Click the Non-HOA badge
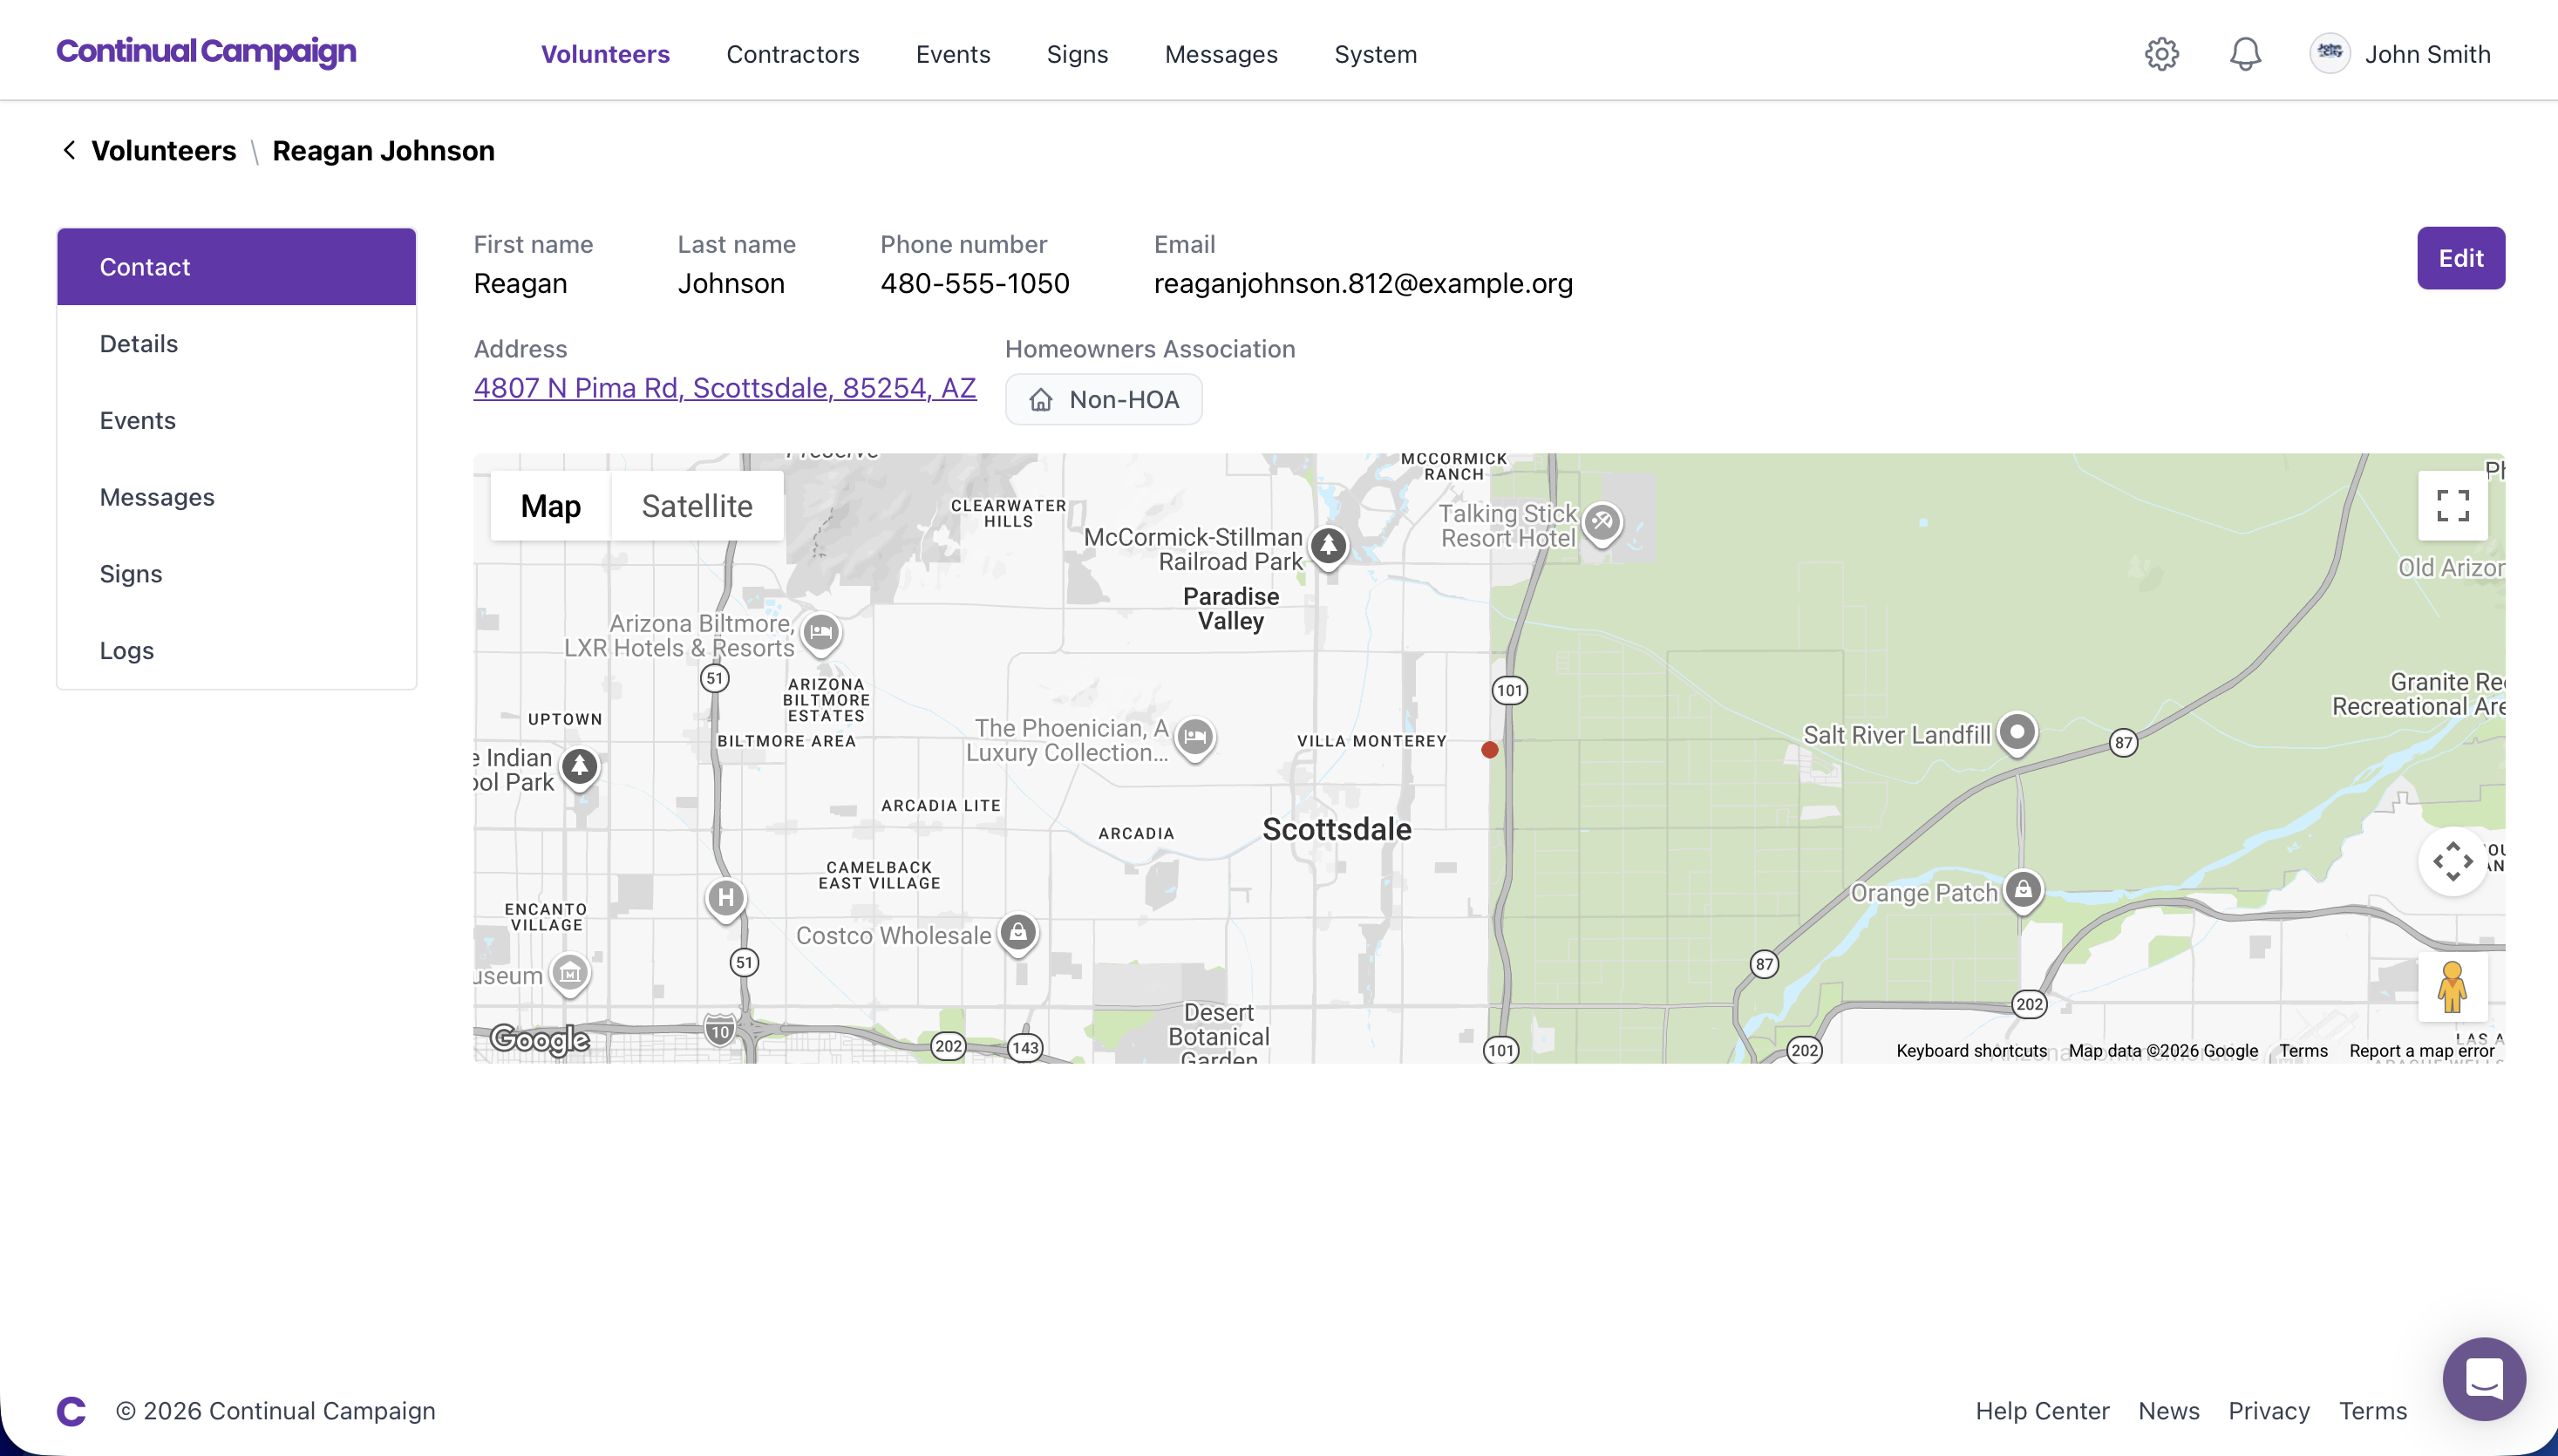Screen dimensions: 2558x1456 [x=1103, y=400]
